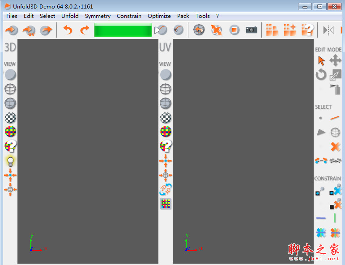Screen dimensions: 345x265
Task: Click the orange X deselect icon
Action: click(335, 146)
